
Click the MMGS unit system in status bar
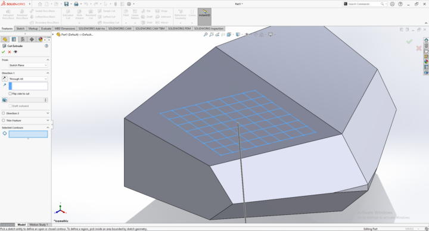[x=409, y=229]
